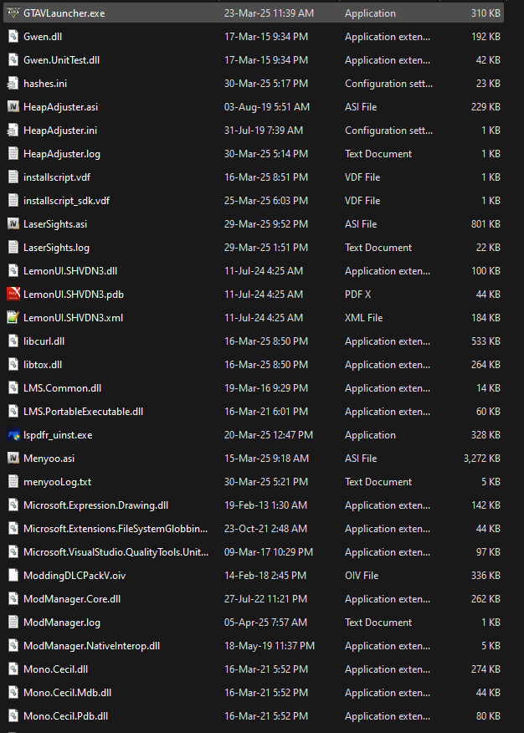524x733 pixels.
Task: Click the date 19-Mar-16 9:29 PM
Action: pos(266,387)
